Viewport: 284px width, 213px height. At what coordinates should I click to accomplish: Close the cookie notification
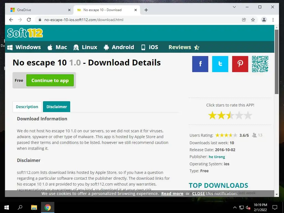[199, 194]
